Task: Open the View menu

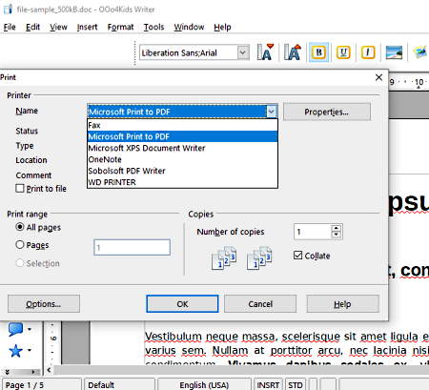Action: point(58,27)
